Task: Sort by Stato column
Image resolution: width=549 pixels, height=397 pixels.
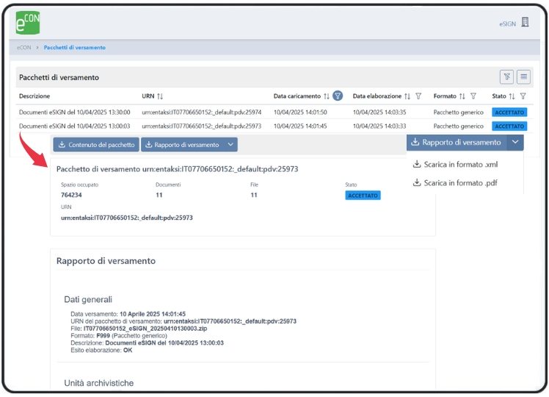Action: tap(512, 96)
